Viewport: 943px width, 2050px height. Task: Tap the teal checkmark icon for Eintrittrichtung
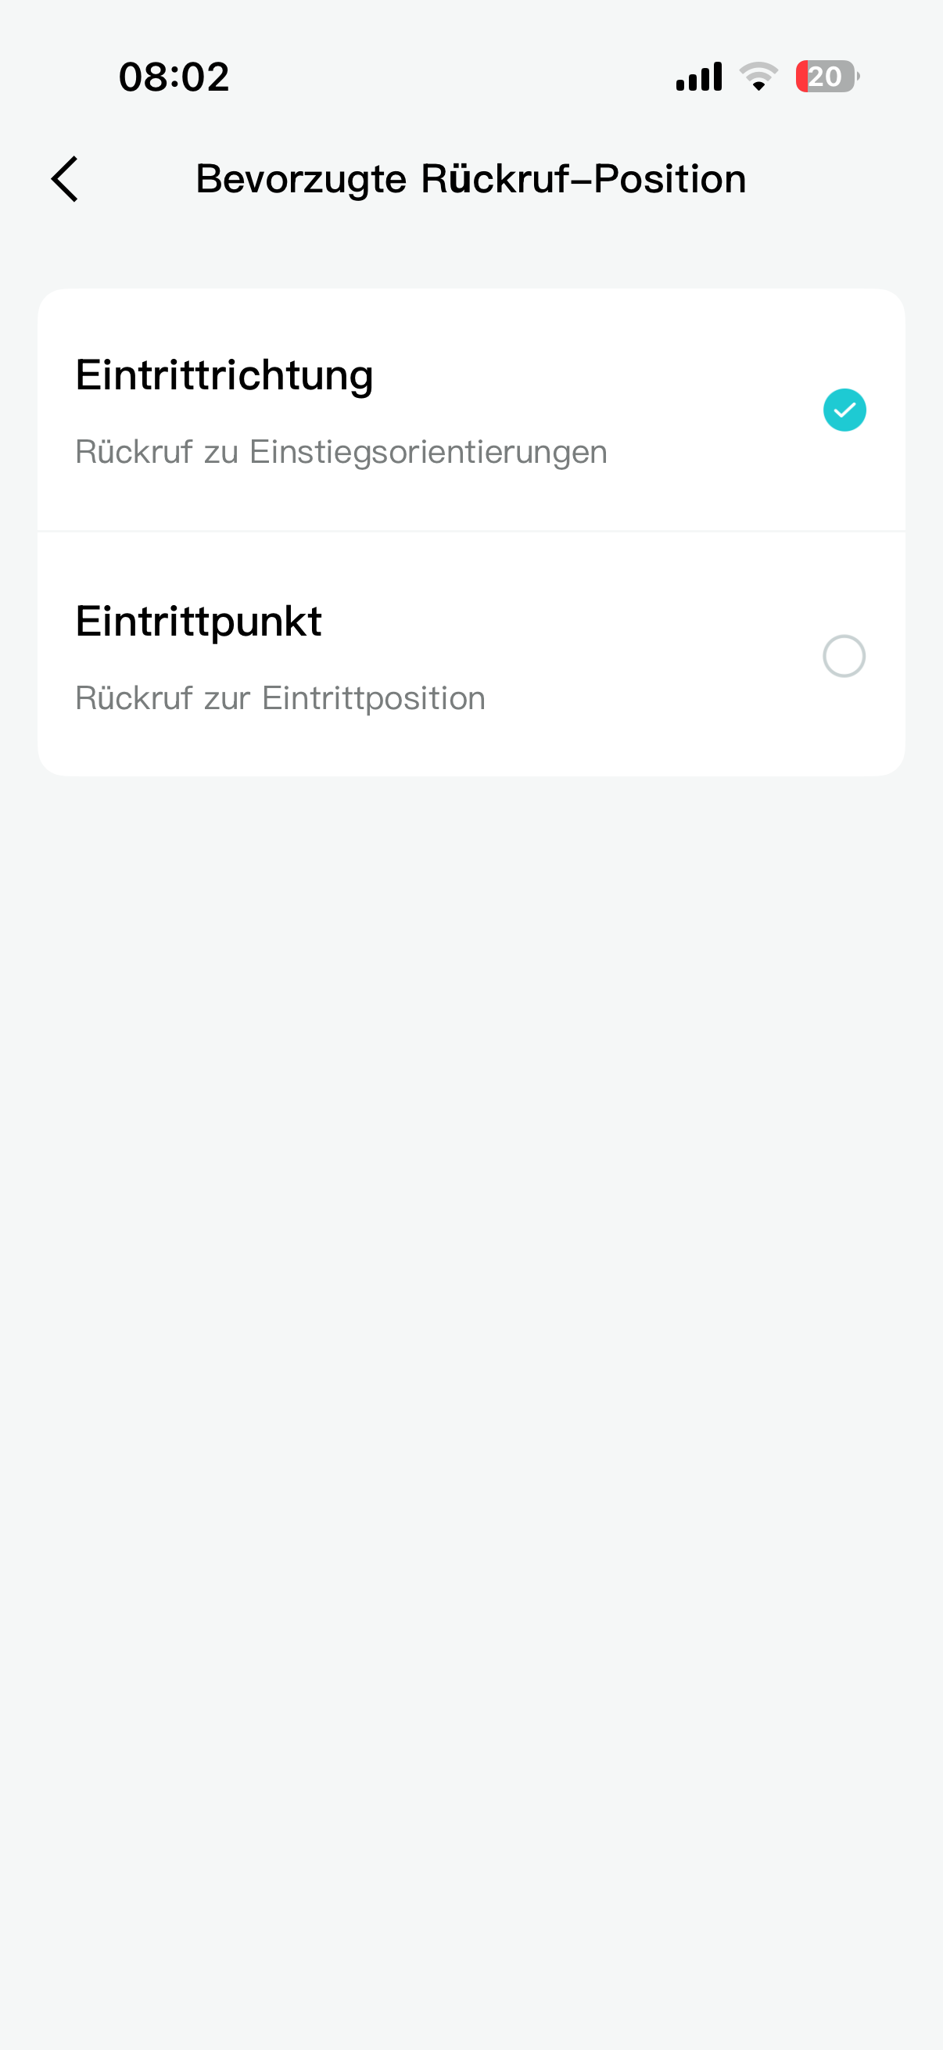coord(844,410)
